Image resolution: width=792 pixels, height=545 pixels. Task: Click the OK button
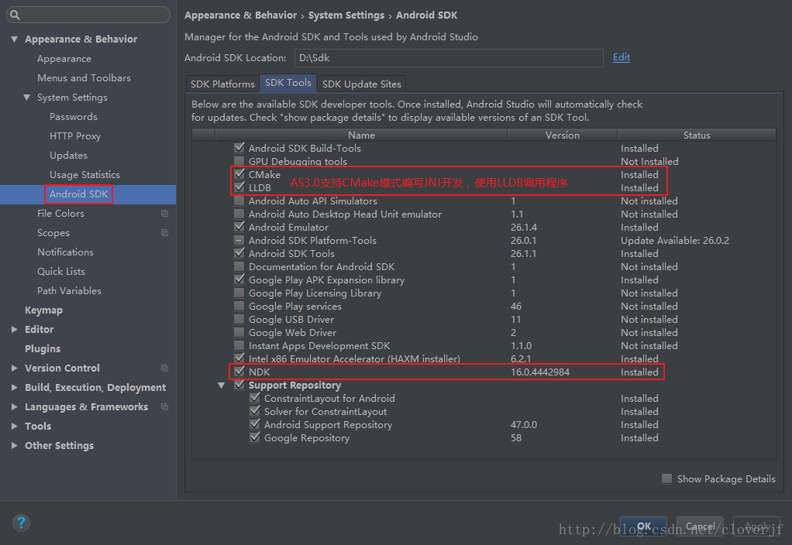[643, 526]
